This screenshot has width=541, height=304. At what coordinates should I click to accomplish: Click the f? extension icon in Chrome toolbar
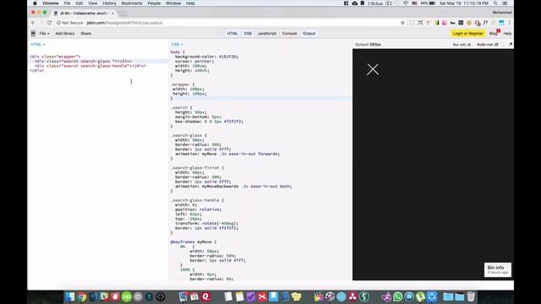coord(485,23)
